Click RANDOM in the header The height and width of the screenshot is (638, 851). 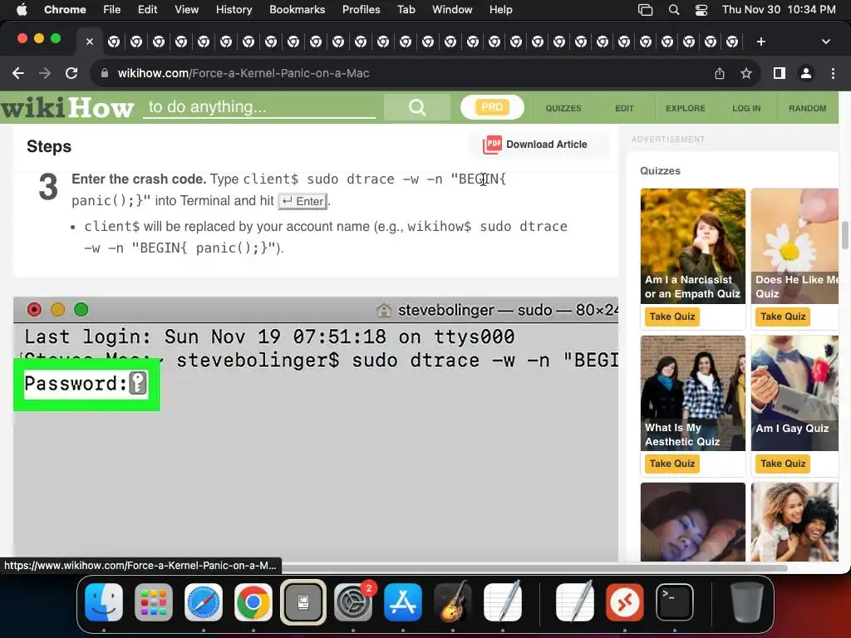[x=808, y=108]
